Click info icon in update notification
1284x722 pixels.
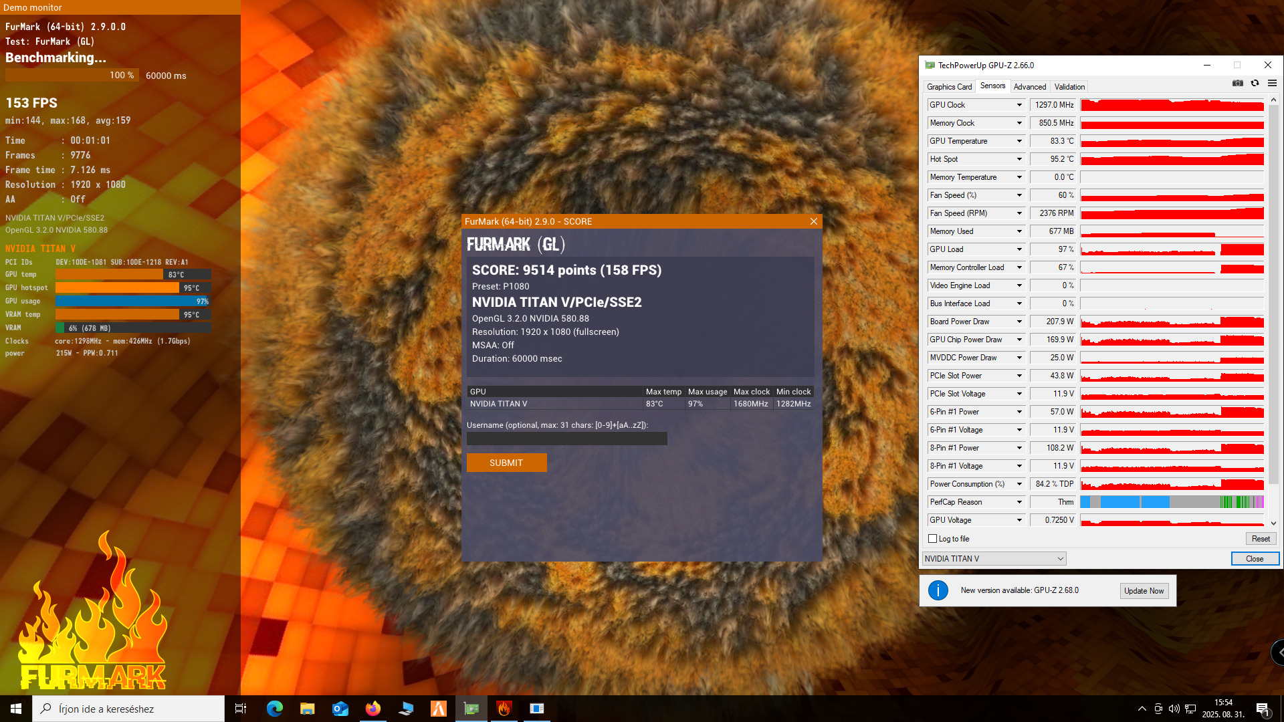point(938,590)
